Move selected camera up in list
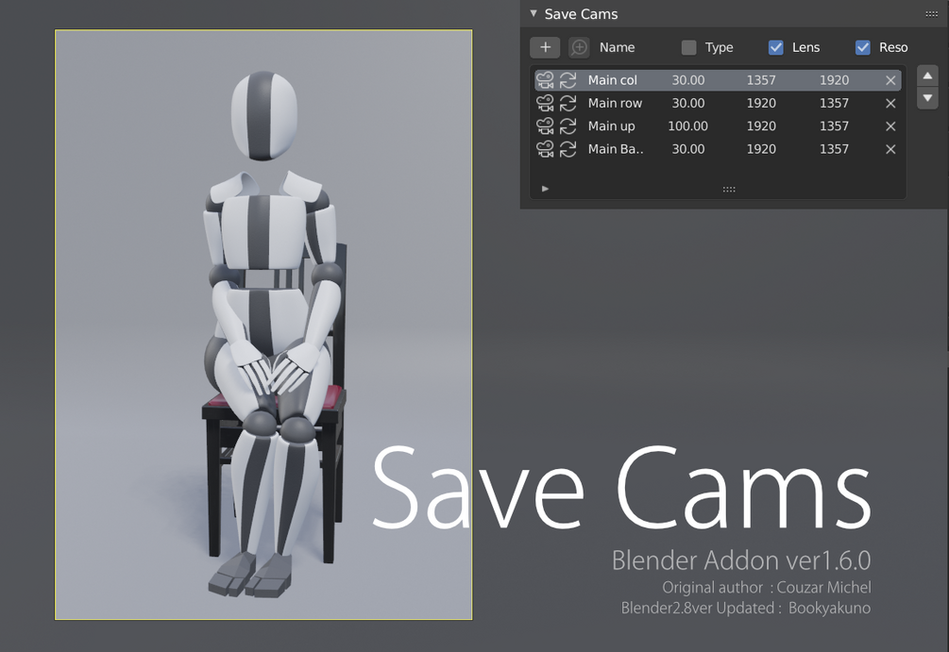This screenshot has height=652, width=949. click(x=927, y=75)
